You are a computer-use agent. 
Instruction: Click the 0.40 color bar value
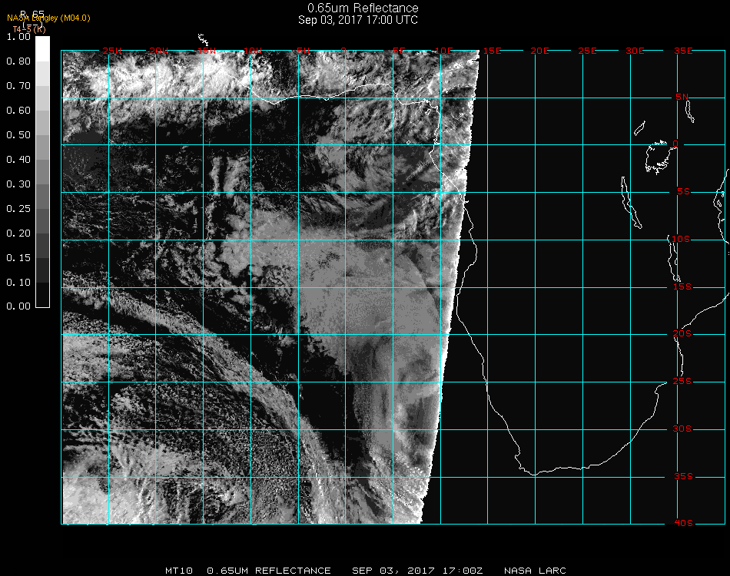[x=18, y=160]
